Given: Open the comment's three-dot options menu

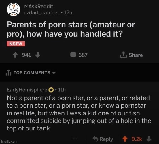Looking at the screenshot, I should [x=75, y=139].
